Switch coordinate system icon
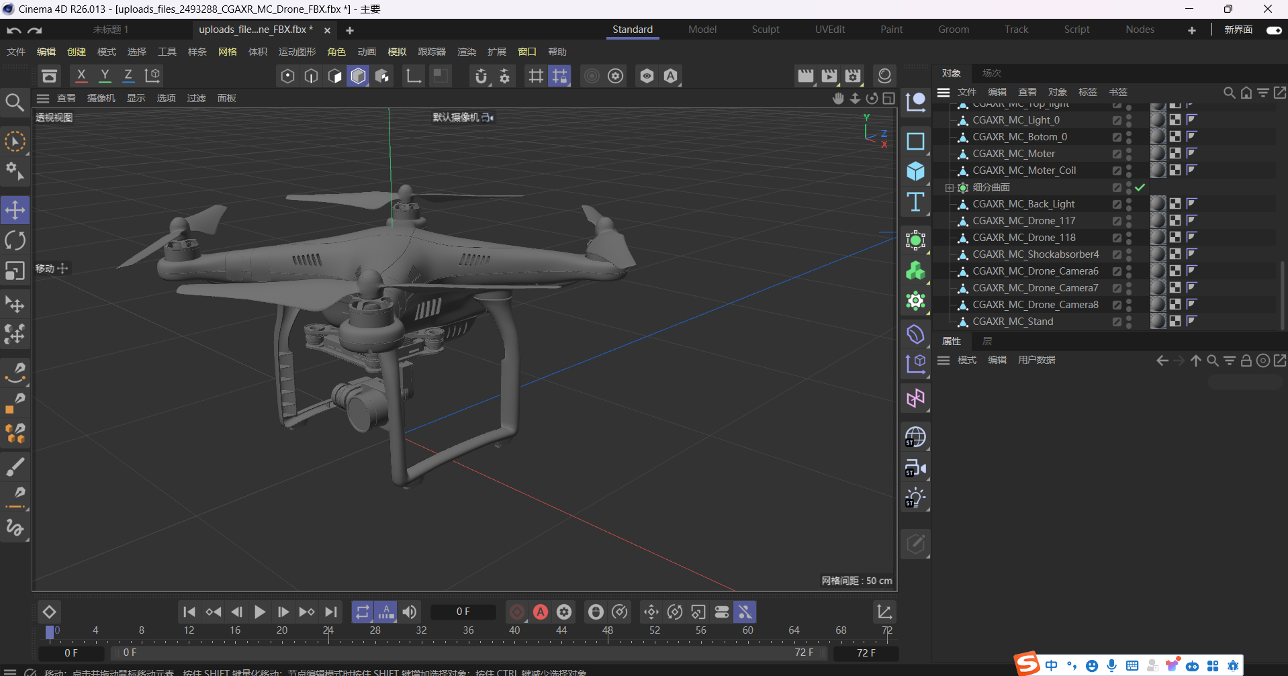The image size is (1288, 676). point(153,76)
